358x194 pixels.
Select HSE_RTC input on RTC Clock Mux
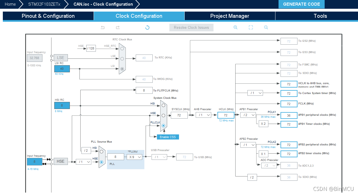pyautogui.click(x=122, y=49)
